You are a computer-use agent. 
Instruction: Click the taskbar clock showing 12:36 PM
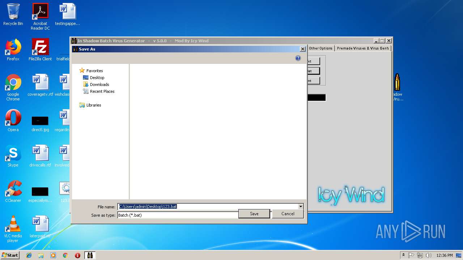point(445,255)
